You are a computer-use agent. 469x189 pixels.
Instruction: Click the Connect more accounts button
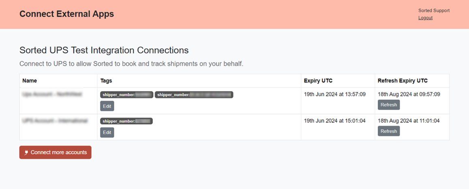tap(56, 152)
